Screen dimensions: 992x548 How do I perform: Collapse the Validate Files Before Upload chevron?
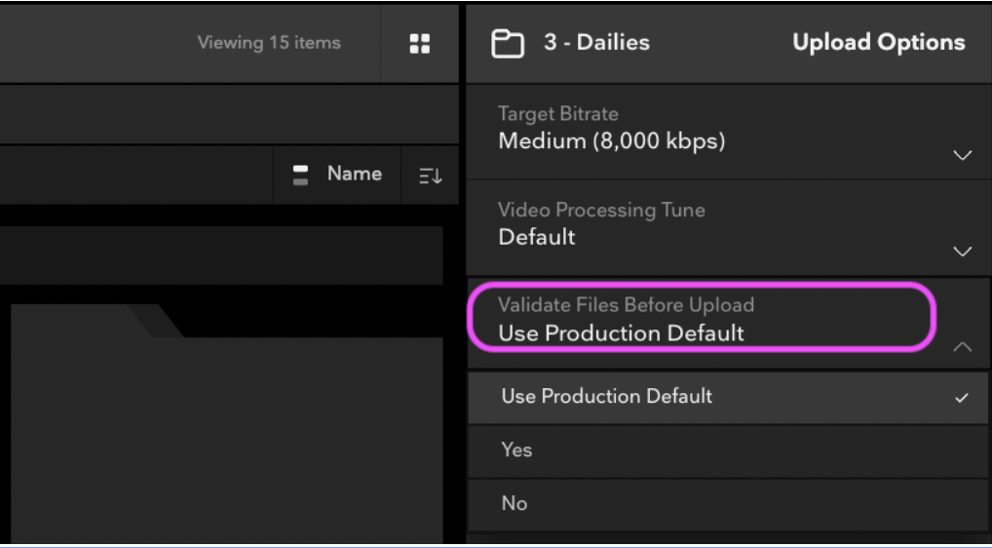(x=962, y=347)
